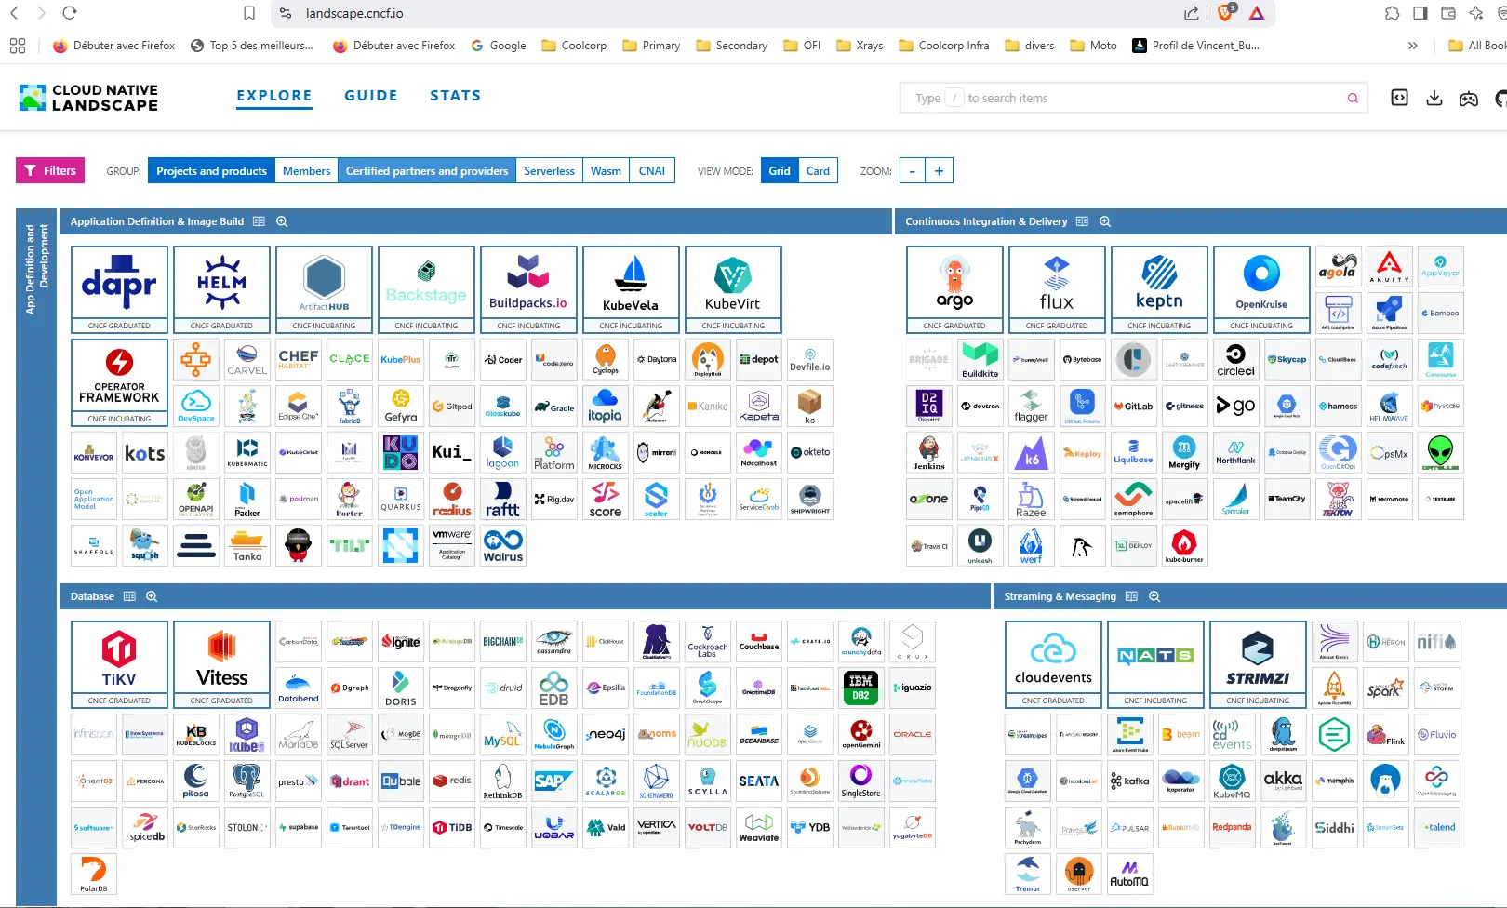Click the Jenkins logo tile
1507x908 pixels.
point(929,453)
